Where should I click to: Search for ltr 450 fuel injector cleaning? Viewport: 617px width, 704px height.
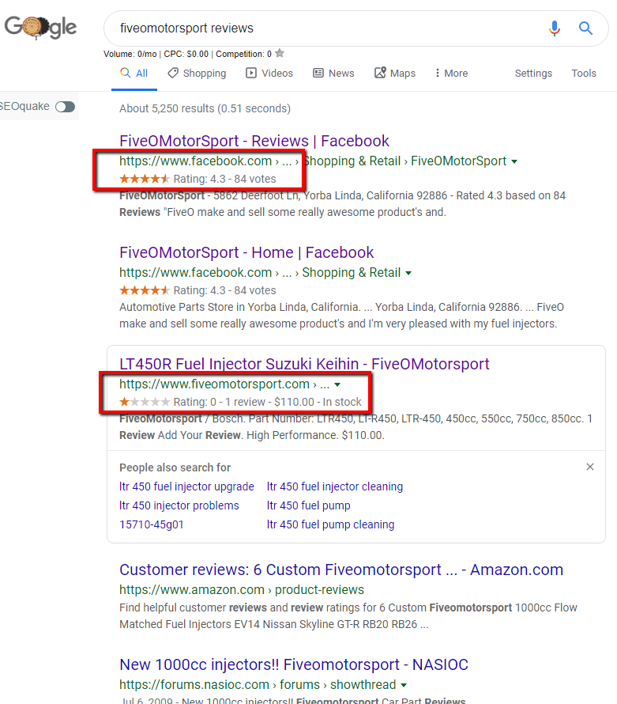(335, 486)
